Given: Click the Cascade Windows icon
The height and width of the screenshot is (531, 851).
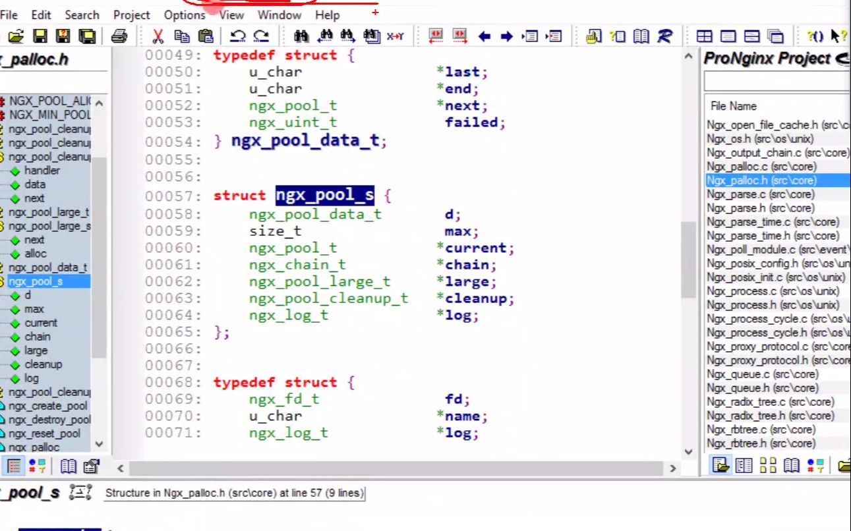Looking at the screenshot, I should point(776,36).
